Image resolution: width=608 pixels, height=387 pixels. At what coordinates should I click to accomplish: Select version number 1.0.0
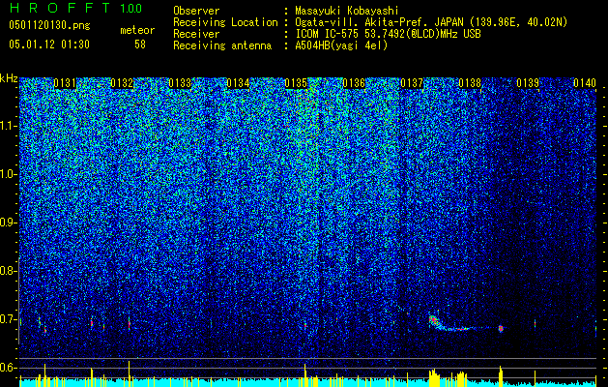tap(131, 8)
